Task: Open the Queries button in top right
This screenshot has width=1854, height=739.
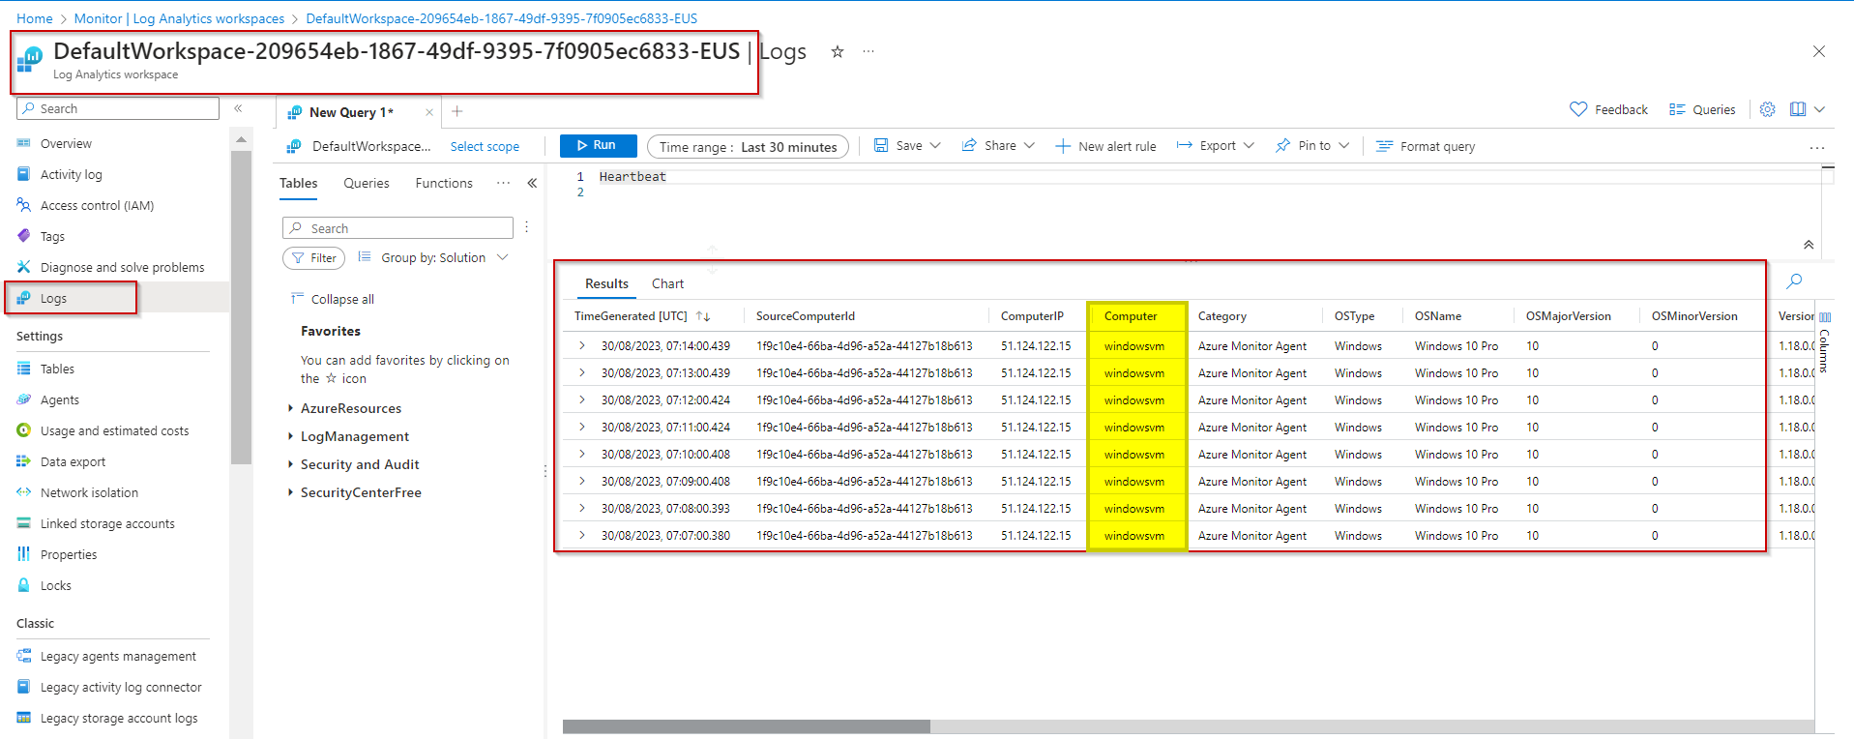Action: pyautogui.click(x=1702, y=109)
